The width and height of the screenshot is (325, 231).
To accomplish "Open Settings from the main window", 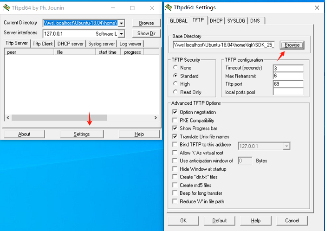I will [x=82, y=134].
